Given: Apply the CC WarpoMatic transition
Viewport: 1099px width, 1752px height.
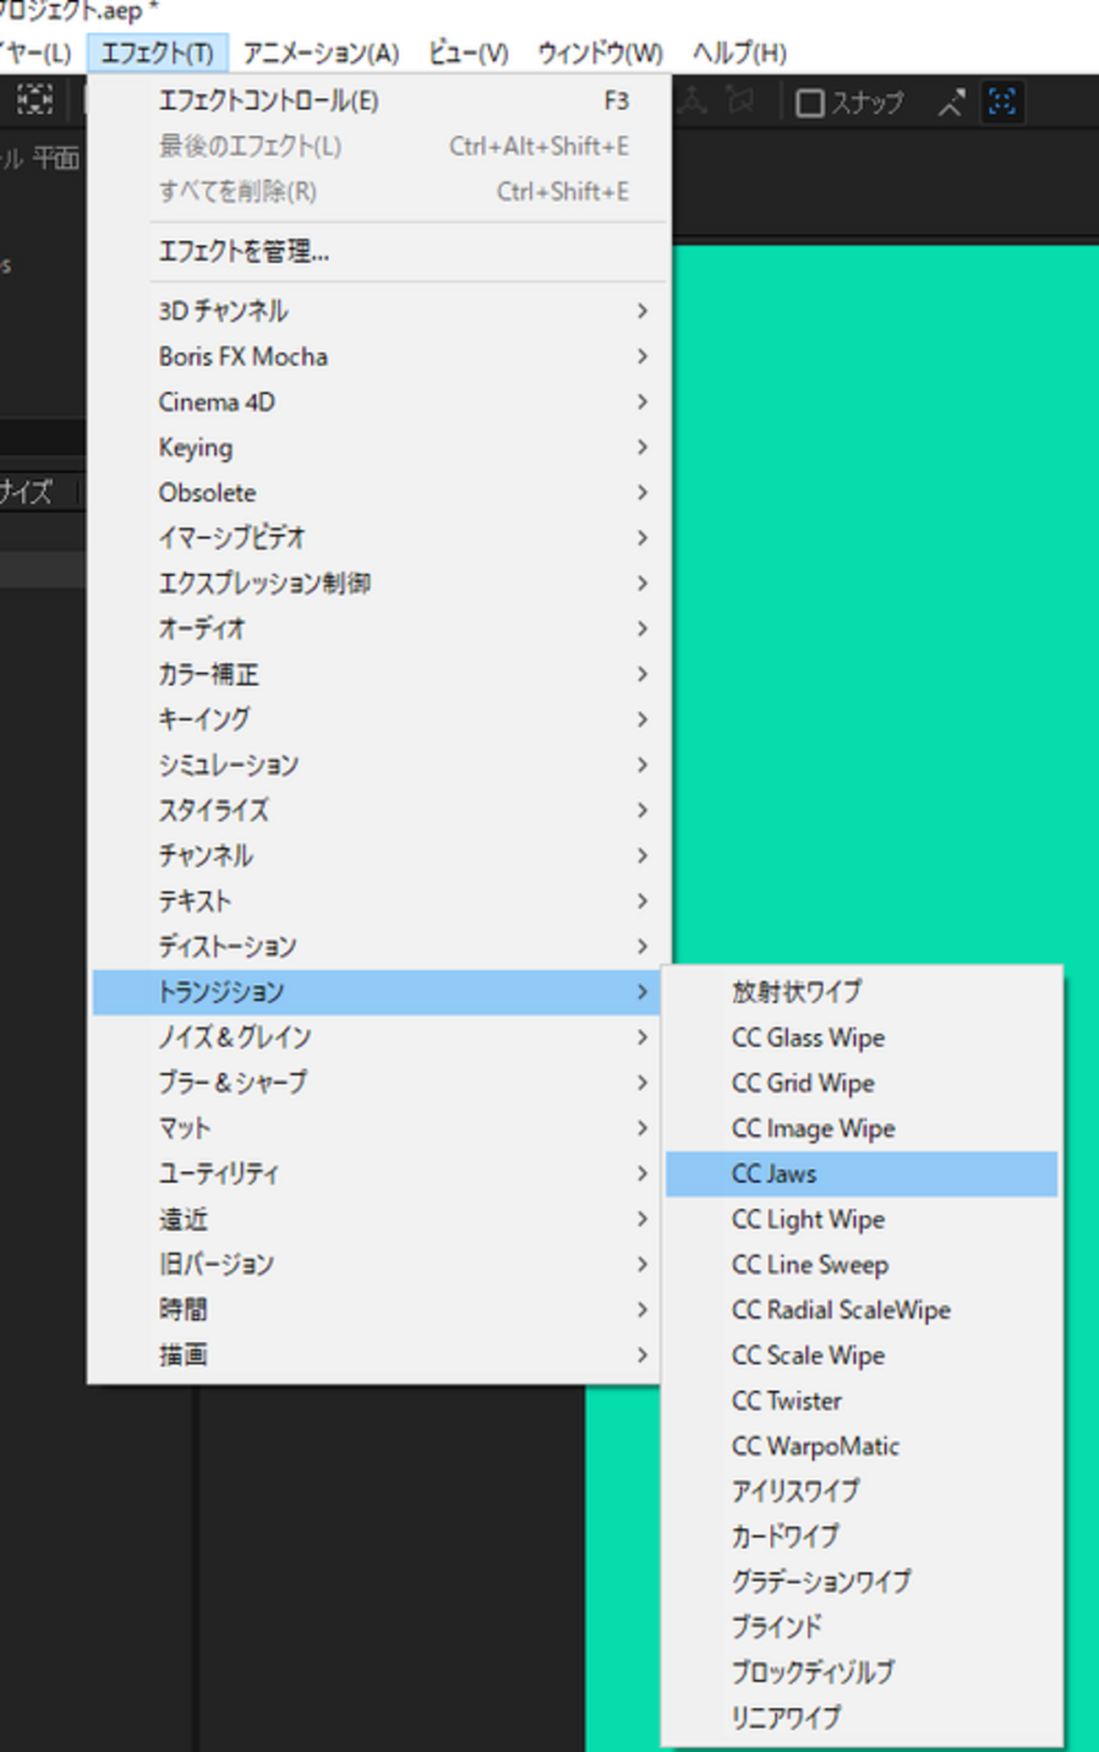Looking at the screenshot, I should (x=861, y=1447).
